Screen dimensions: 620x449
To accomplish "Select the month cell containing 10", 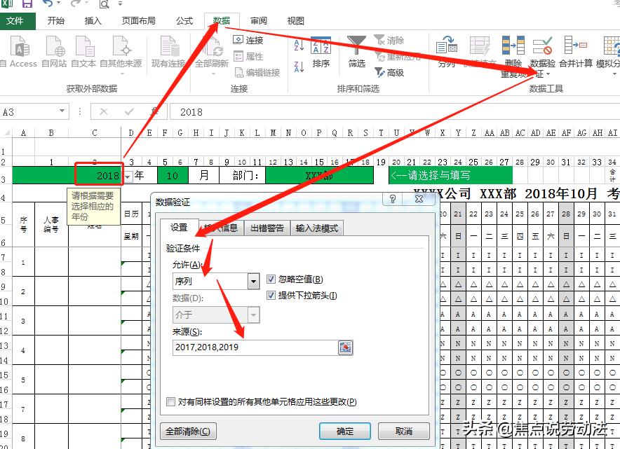I will coord(173,175).
